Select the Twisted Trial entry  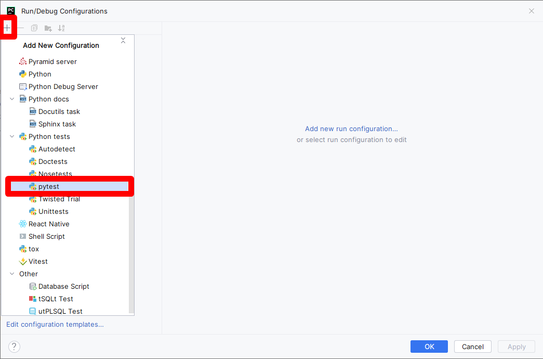pos(59,199)
